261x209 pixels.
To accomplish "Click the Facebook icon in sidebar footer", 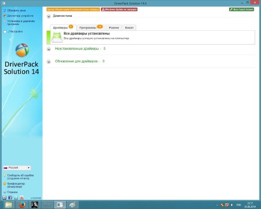I will [x=10, y=197].
